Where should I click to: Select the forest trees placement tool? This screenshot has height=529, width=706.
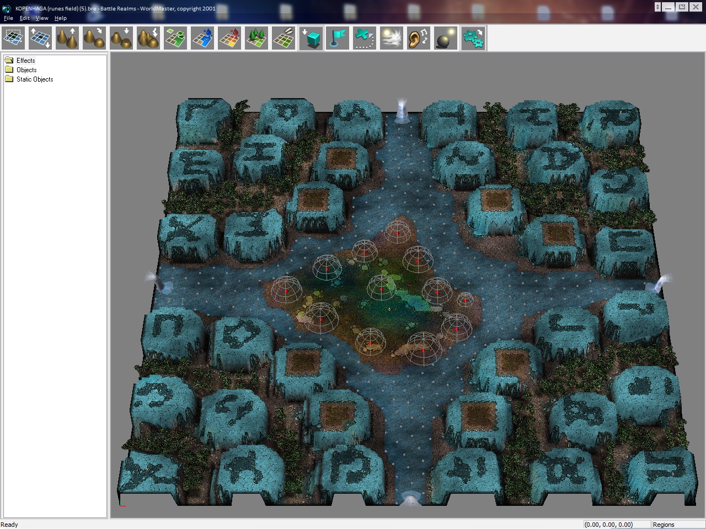256,39
